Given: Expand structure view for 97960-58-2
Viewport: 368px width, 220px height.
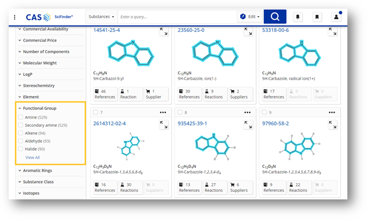Looking at the screenshot, I should pyautogui.click(x=333, y=125).
